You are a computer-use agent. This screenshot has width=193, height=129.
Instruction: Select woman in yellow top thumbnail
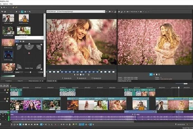[x=24, y=18]
